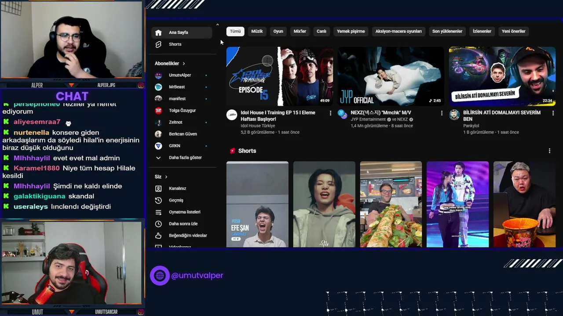Open the short with the noodle bowl
The width and height of the screenshot is (563, 316).
pyautogui.click(x=524, y=204)
